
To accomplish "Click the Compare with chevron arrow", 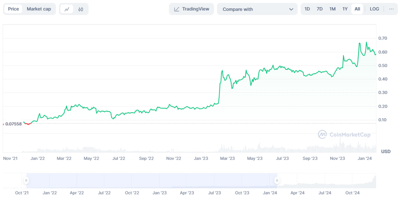I will [x=291, y=9].
